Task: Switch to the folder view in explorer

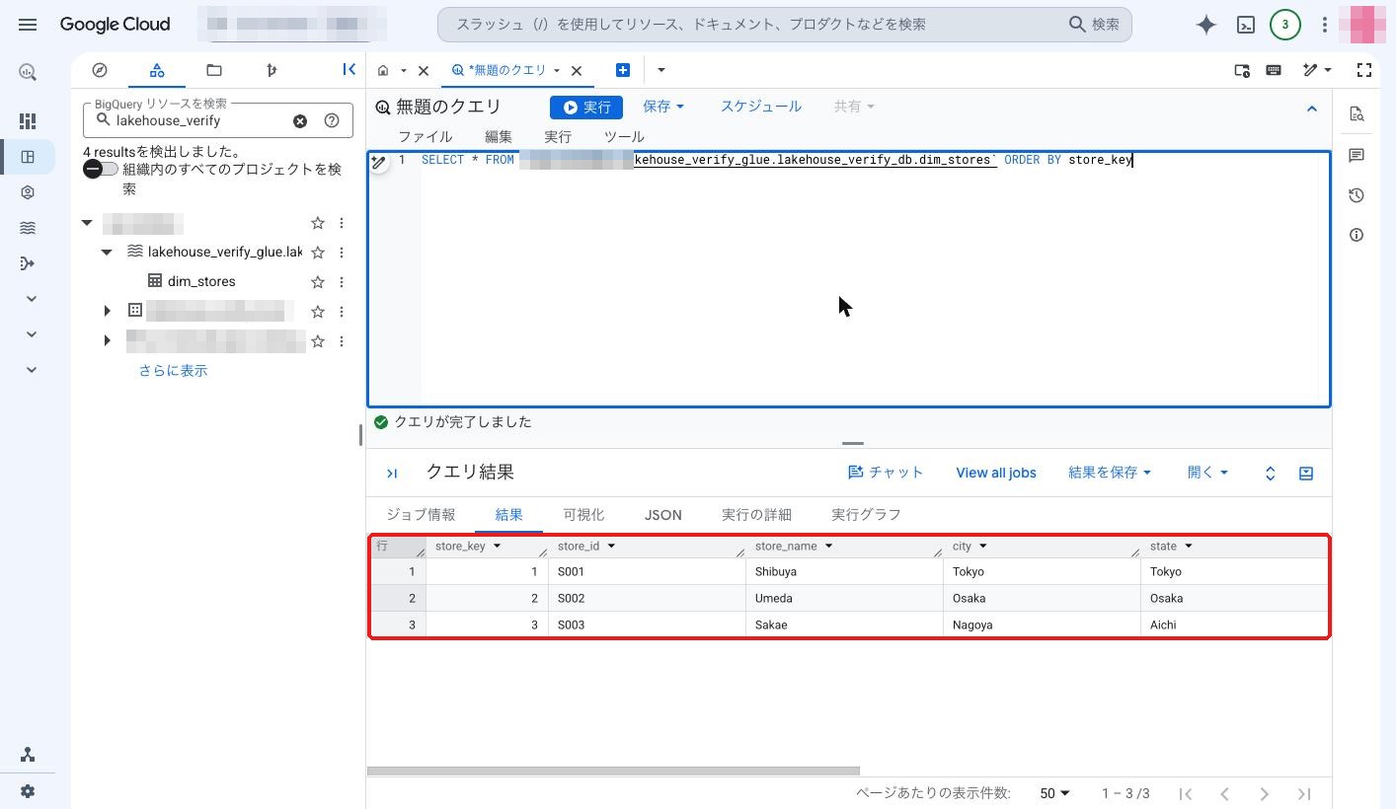Action: [x=214, y=70]
